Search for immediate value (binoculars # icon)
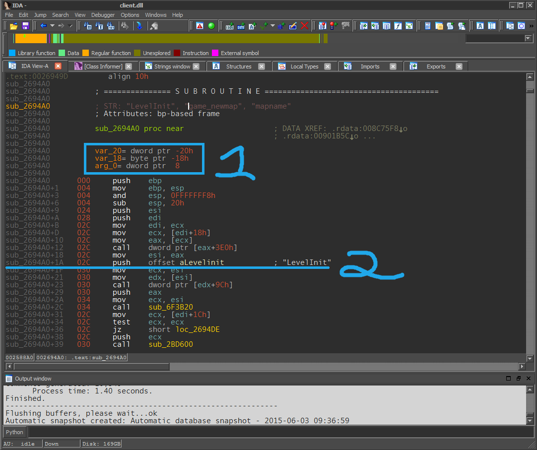This screenshot has height=450, width=537. (88, 26)
